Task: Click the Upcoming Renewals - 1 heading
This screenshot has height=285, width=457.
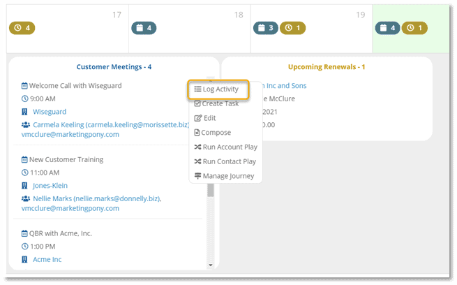Action: click(327, 67)
